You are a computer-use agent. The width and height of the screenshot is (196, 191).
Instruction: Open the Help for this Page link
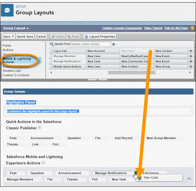176,28
